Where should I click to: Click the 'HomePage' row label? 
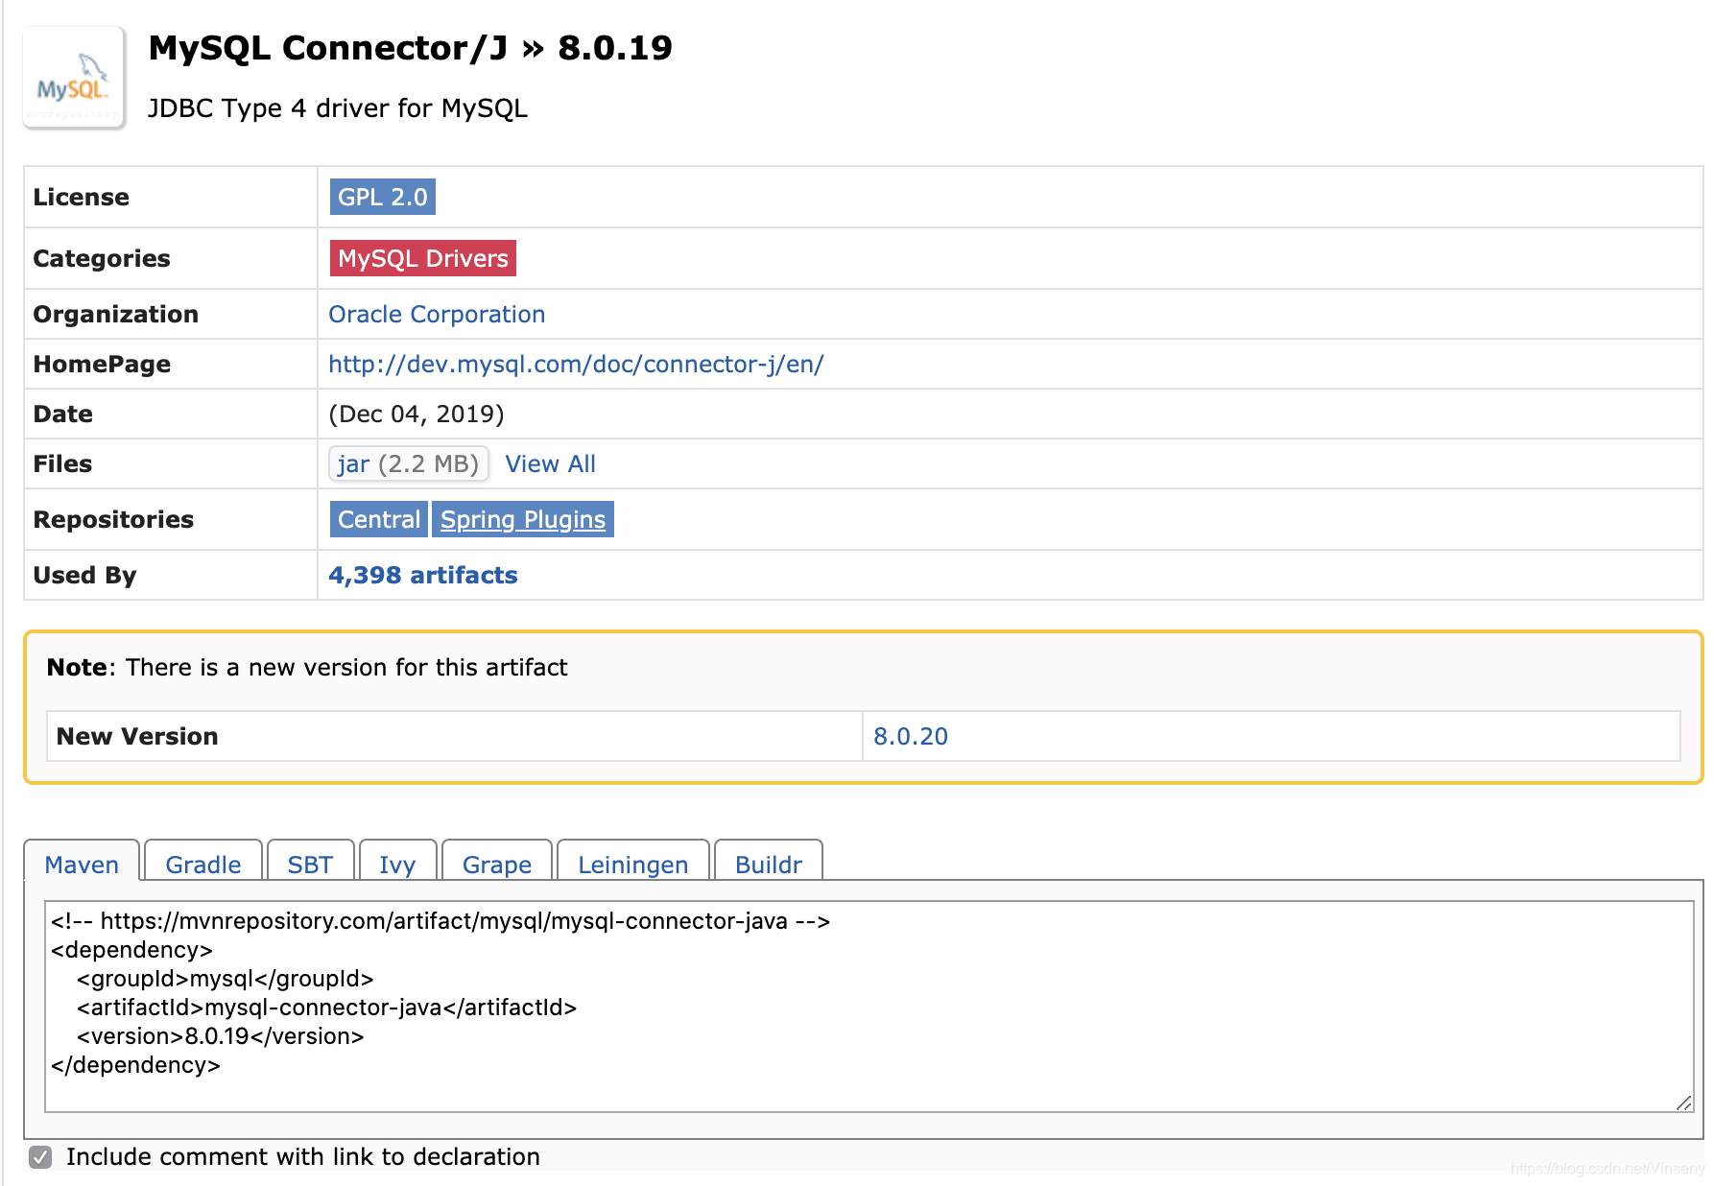102,365
